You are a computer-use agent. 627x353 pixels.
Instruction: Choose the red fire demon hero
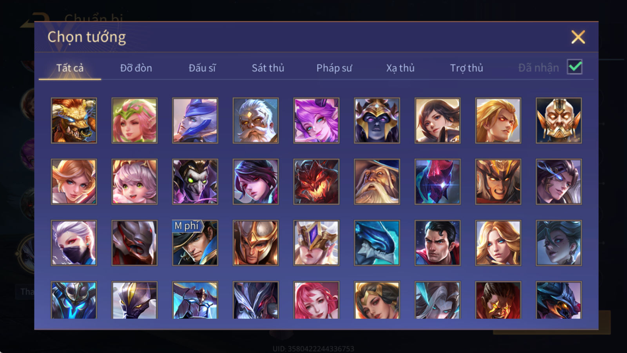coord(316,182)
